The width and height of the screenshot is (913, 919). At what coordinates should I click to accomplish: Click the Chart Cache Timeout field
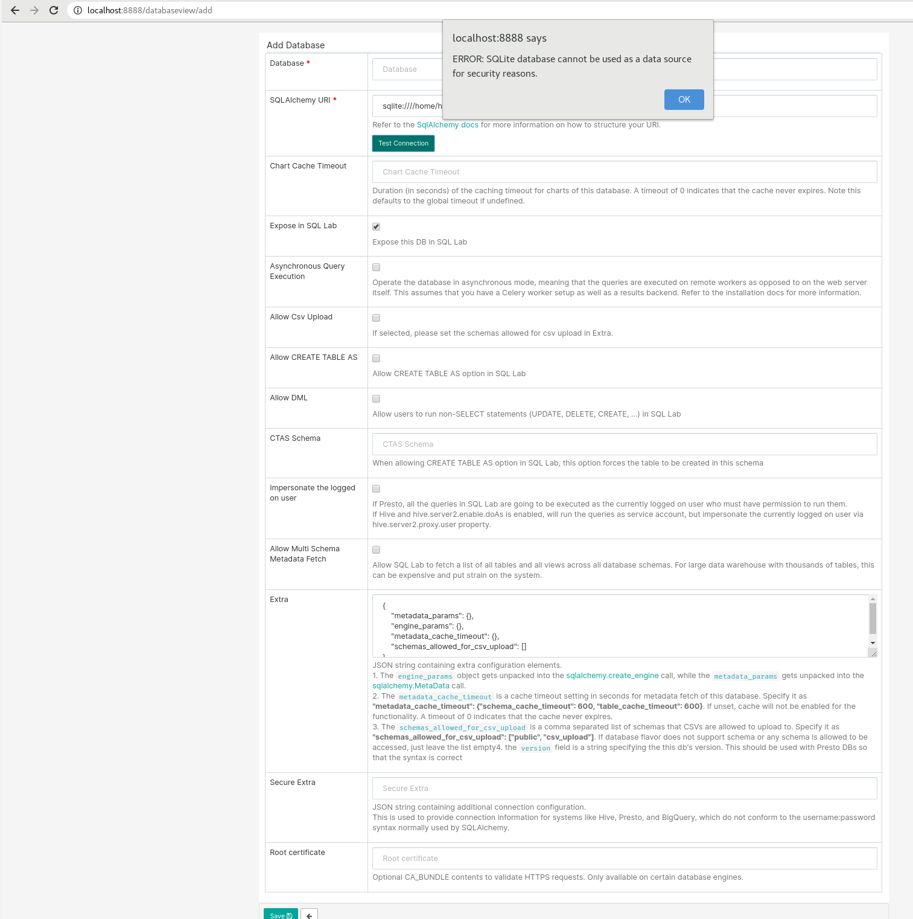pos(625,172)
